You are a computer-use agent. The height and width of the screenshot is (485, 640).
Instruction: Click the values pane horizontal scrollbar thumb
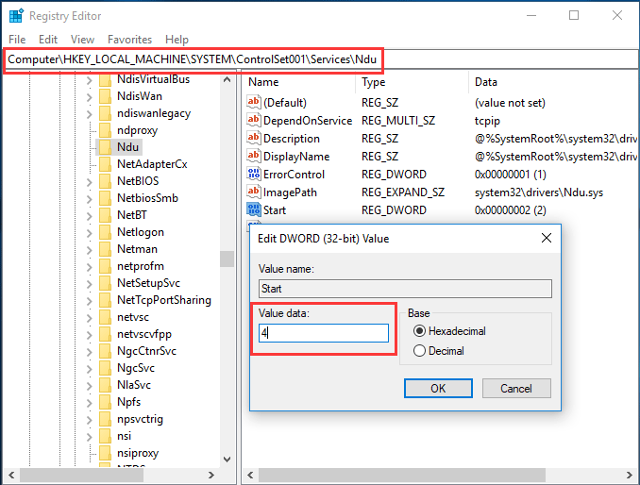[x=402, y=475]
